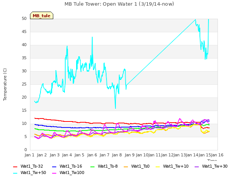Click the green Wat1_Ts-8 legend swatch
The width and height of the screenshot is (240, 180).
coord(93,166)
